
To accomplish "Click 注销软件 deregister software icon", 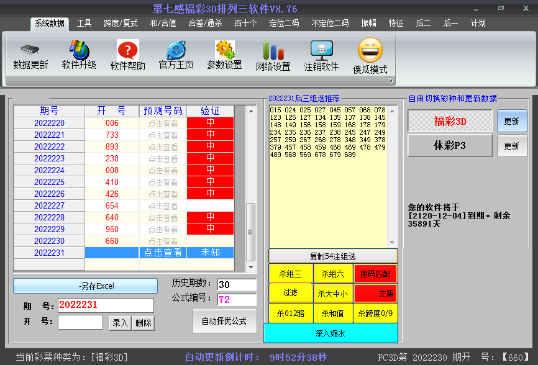I will click(321, 51).
